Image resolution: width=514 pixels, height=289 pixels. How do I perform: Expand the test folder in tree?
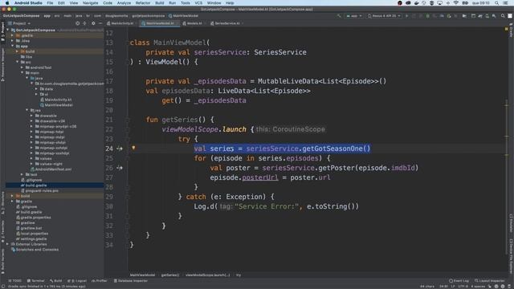22,175
